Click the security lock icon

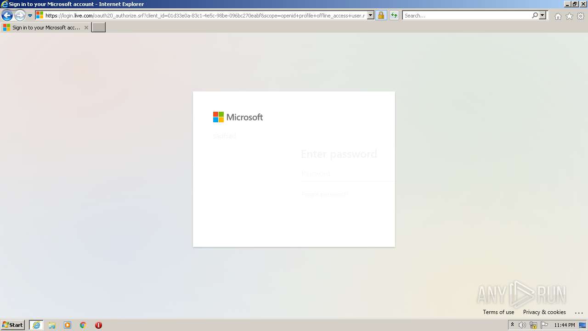pyautogui.click(x=381, y=15)
